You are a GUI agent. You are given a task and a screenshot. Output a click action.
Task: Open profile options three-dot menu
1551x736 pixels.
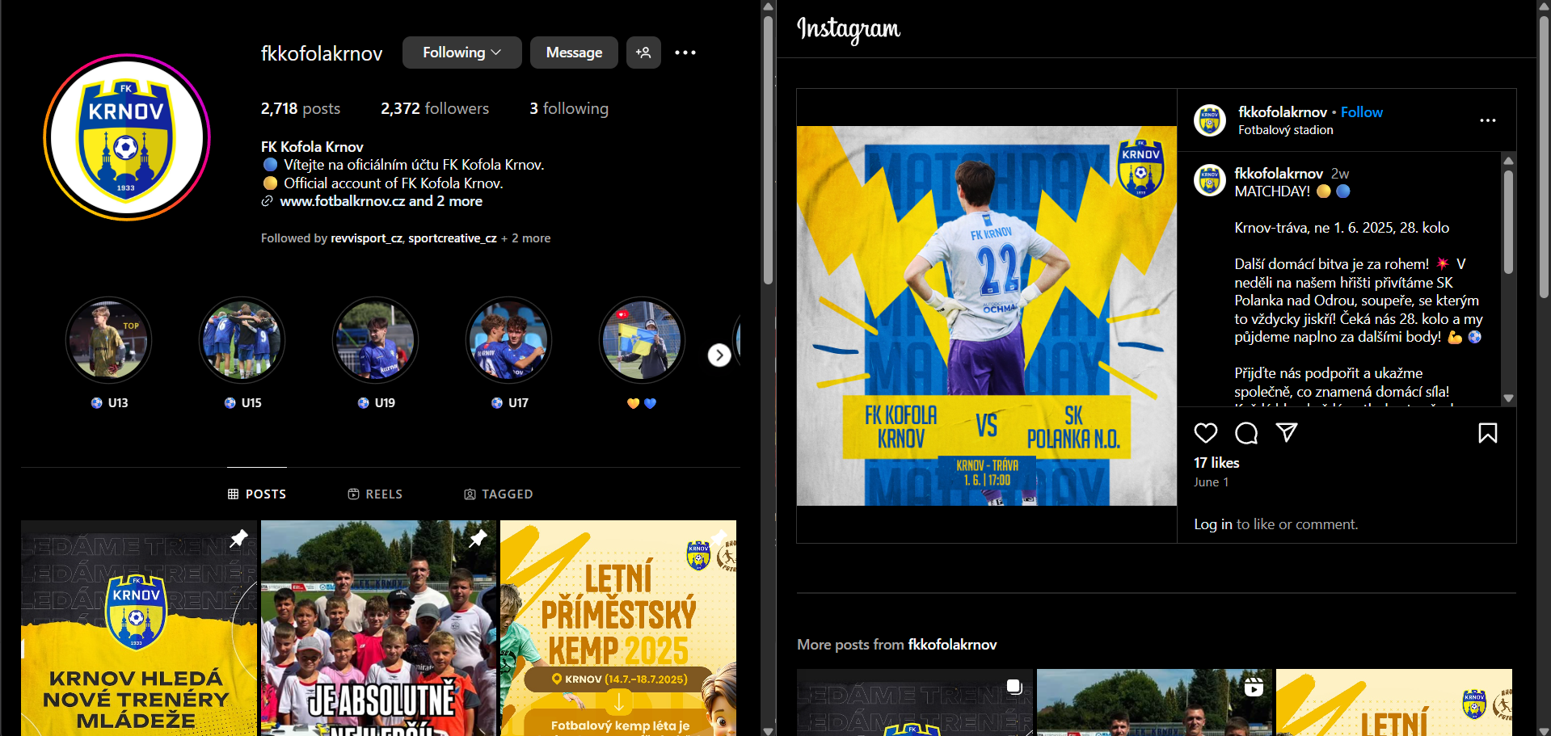click(x=685, y=53)
